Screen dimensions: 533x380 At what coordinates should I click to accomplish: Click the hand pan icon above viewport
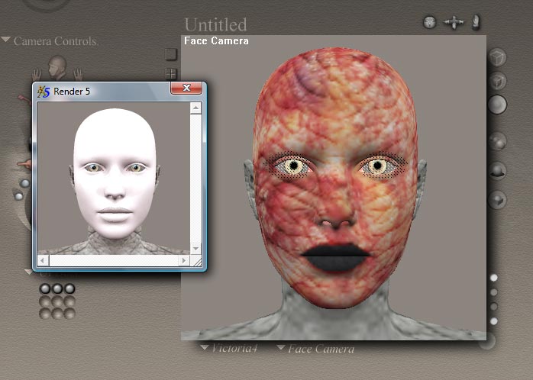click(476, 22)
